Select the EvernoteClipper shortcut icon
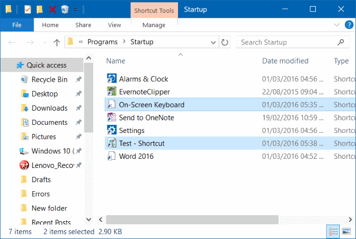 pyautogui.click(x=112, y=91)
